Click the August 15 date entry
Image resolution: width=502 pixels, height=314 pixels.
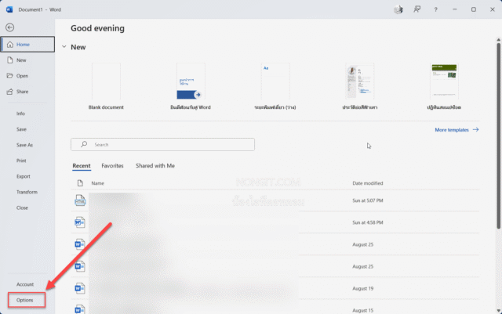point(362,310)
